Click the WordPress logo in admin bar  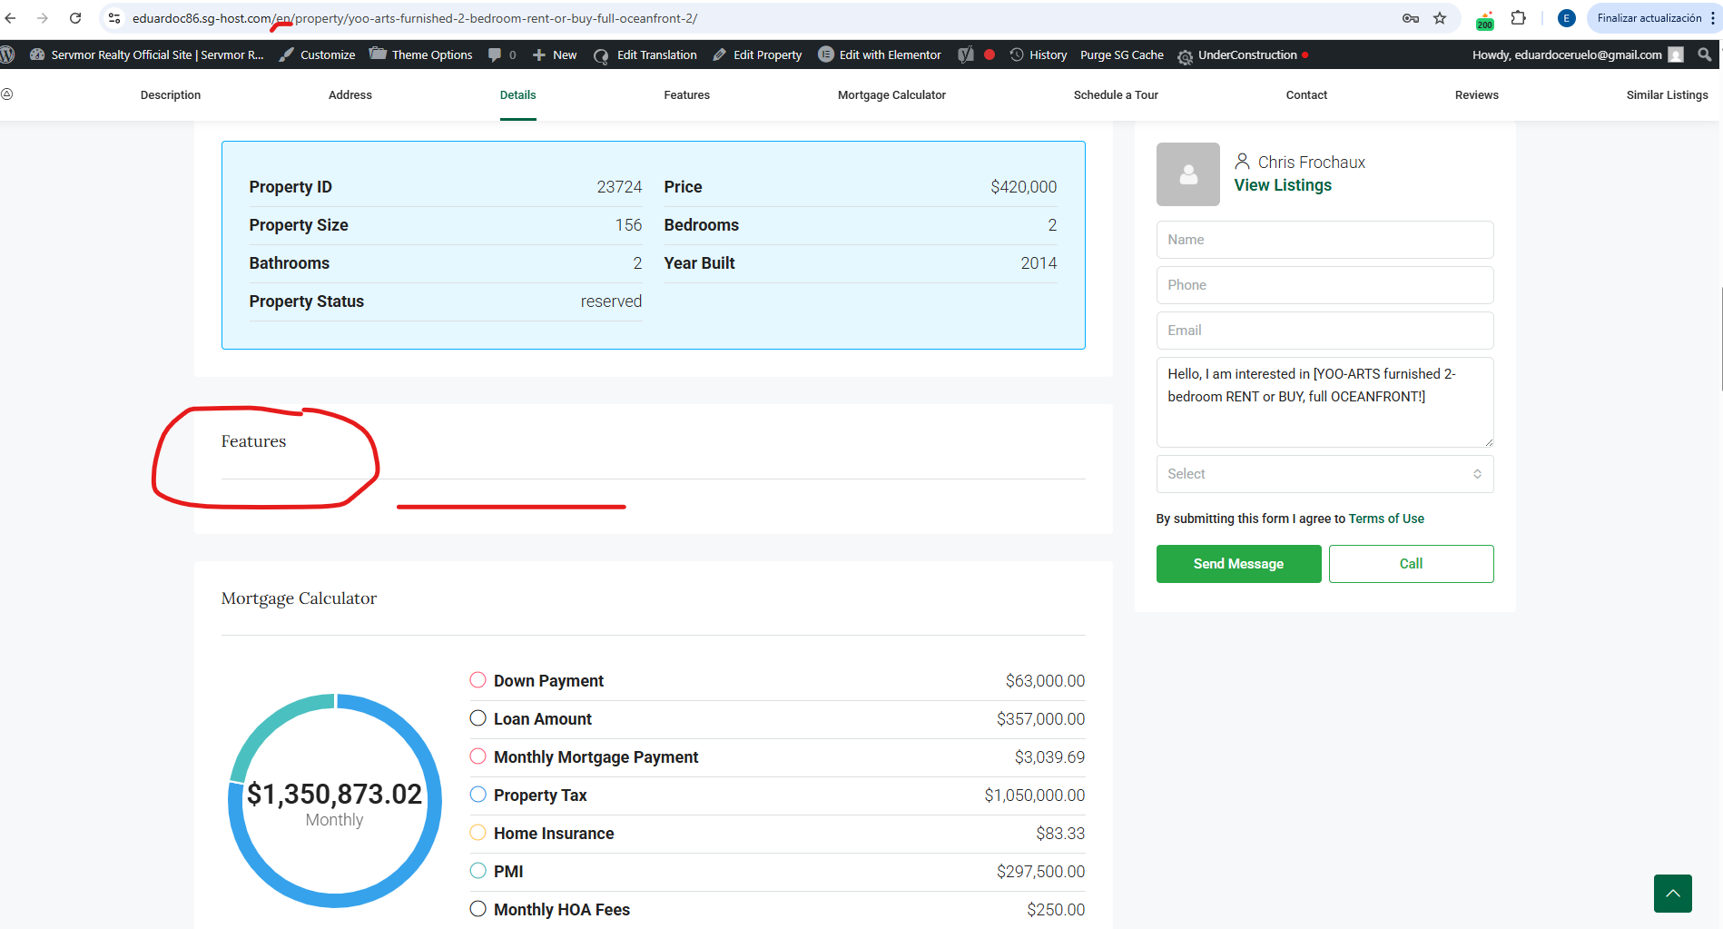[8, 54]
